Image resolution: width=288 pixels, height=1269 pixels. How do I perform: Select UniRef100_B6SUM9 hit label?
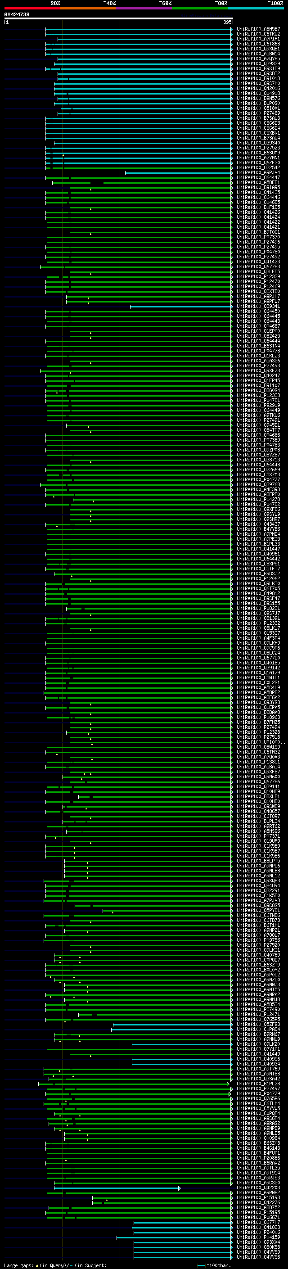coord(258,153)
